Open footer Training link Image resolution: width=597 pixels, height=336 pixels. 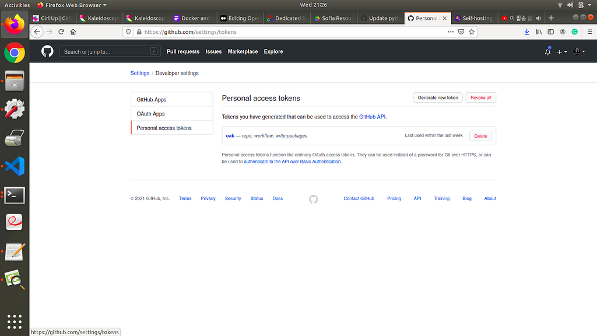click(442, 198)
